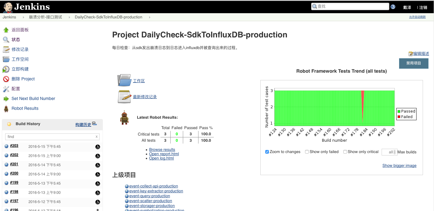Screen dimensions: 434x211
Task: Uncheck the Zoom to changes checkbox
Action: point(267,152)
